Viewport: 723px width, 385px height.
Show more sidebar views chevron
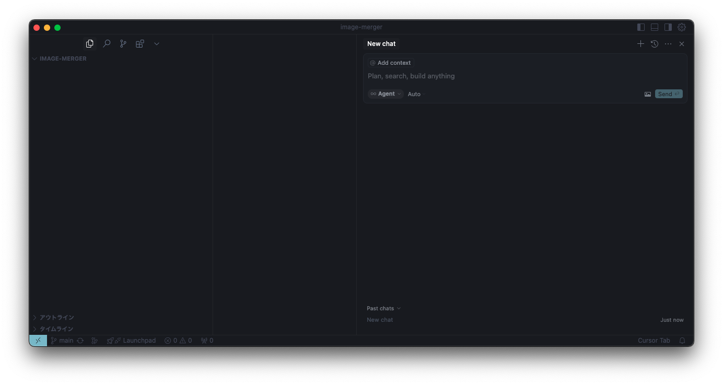click(157, 44)
